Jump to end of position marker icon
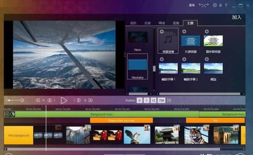 (169, 100)
